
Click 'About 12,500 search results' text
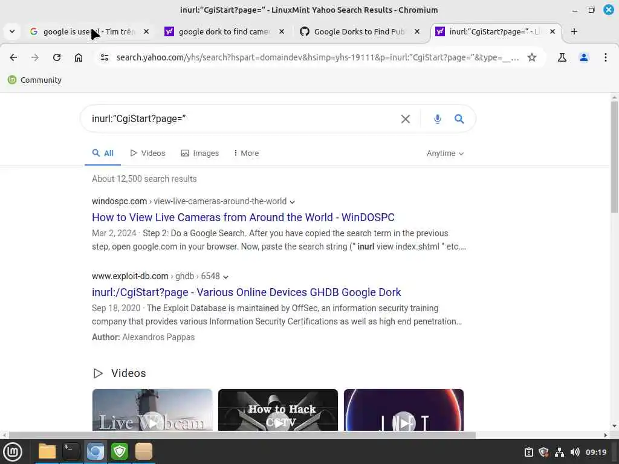tap(144, 179)
